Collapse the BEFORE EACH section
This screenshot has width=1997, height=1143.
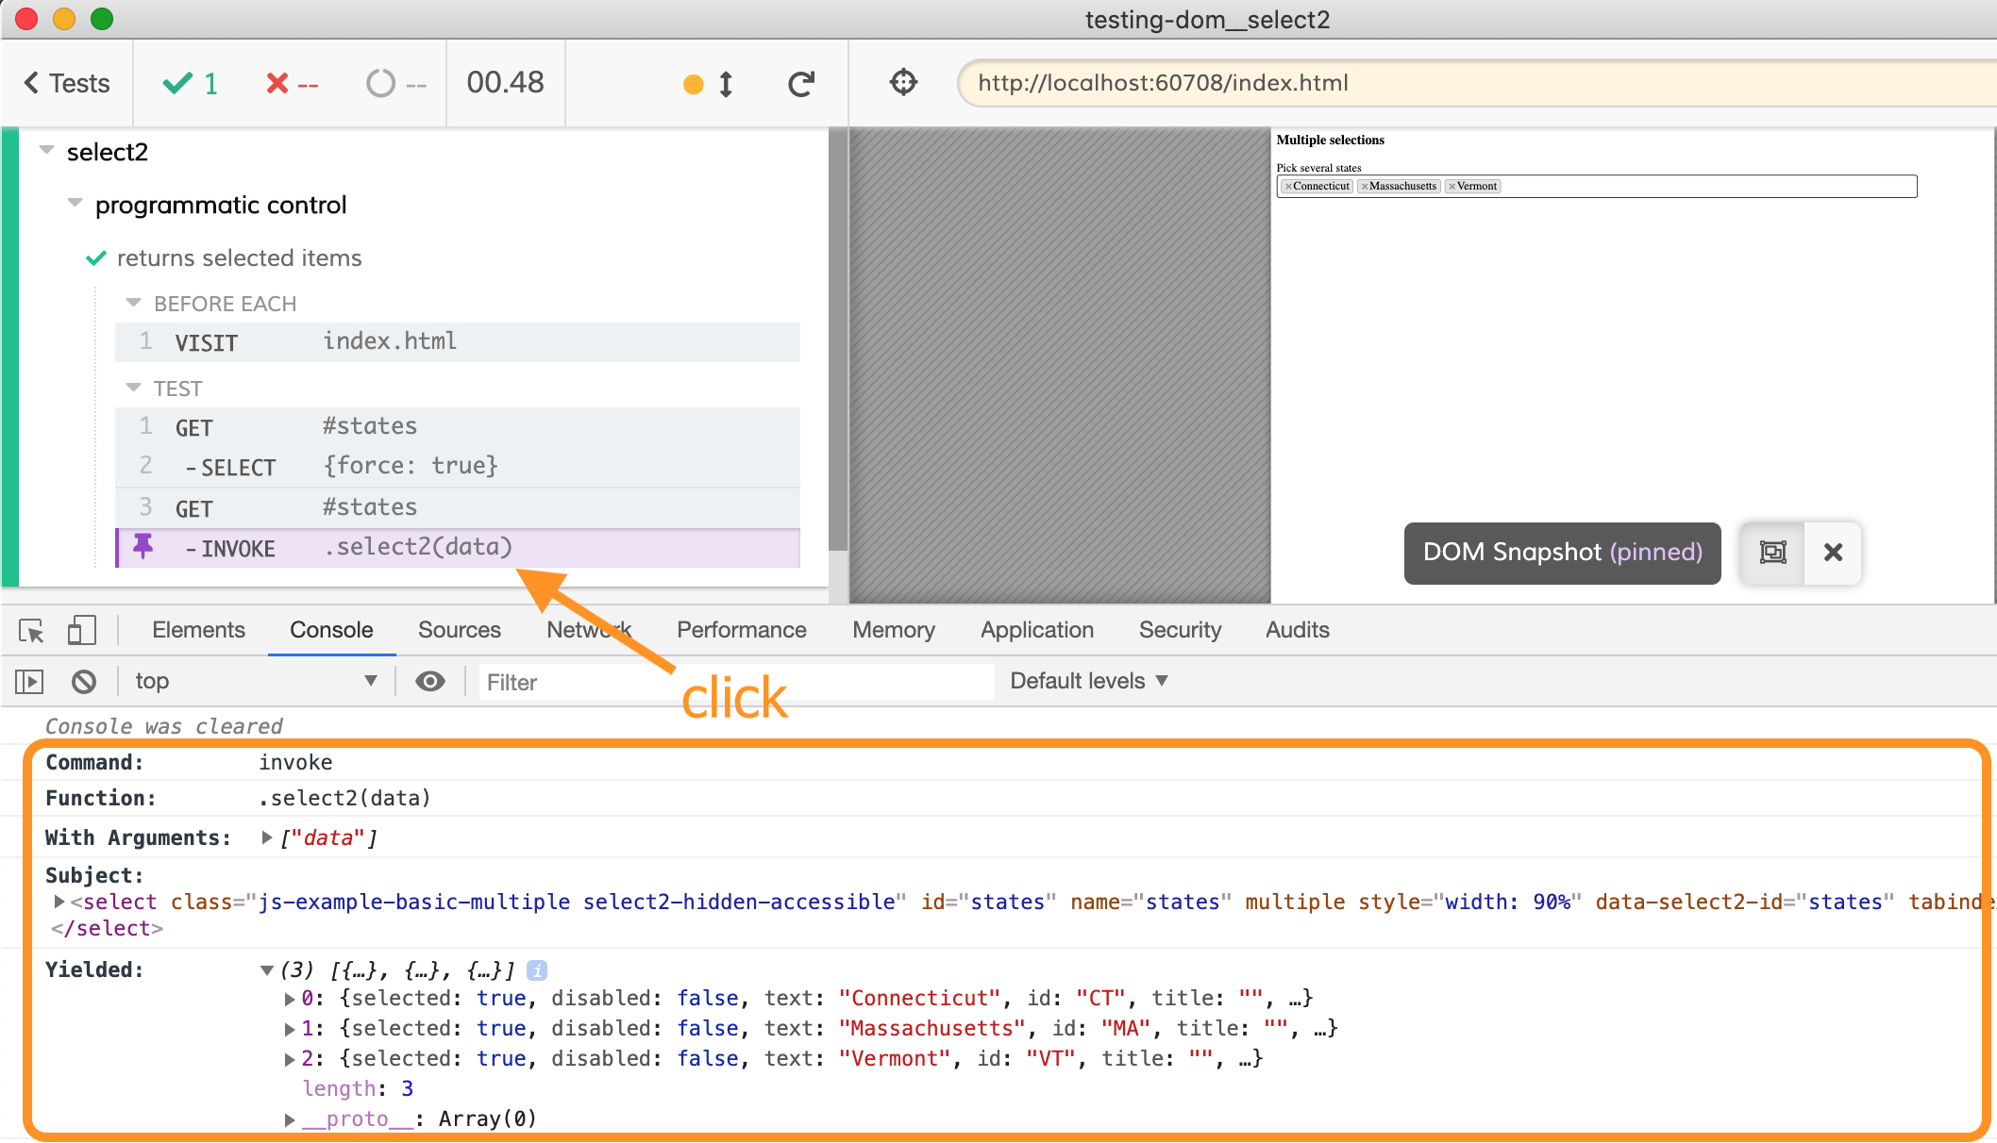(x=134, y=303)
